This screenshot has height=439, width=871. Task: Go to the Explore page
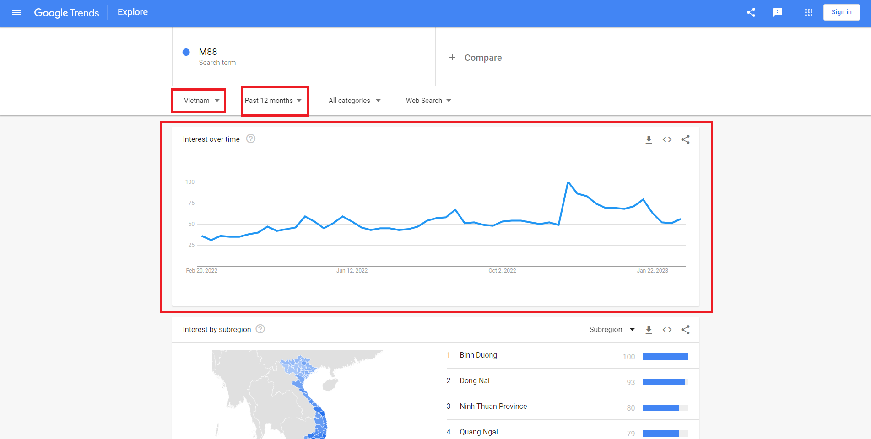[x=132, y=12]
